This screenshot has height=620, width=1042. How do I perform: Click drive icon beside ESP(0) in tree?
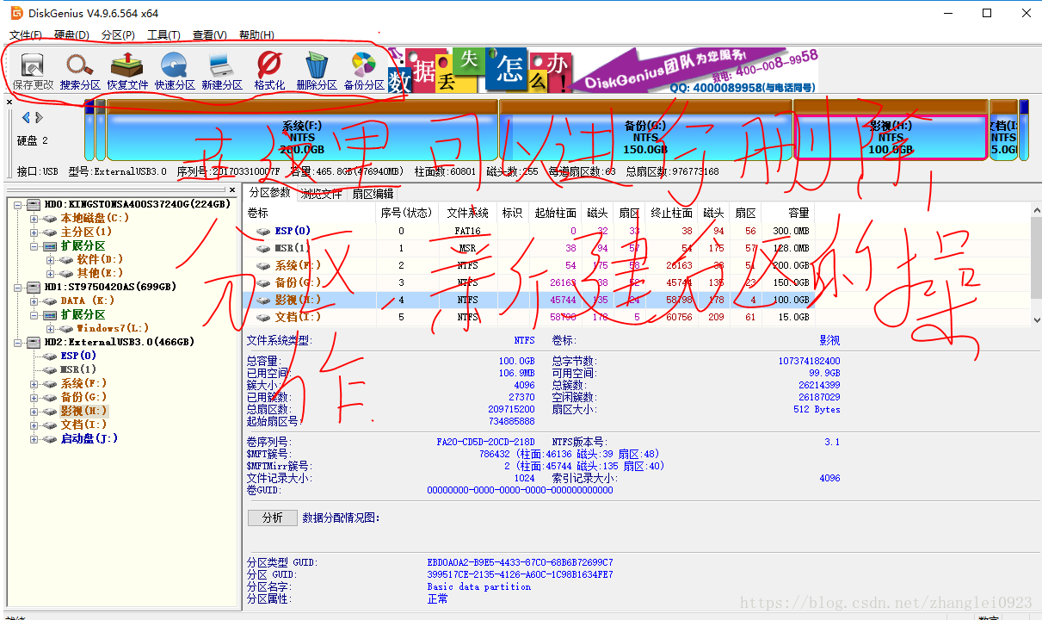click(51, 356)
